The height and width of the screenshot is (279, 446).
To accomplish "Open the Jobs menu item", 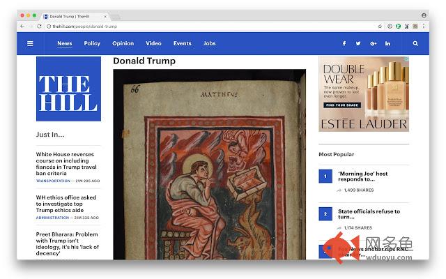I will click(209, 43).
